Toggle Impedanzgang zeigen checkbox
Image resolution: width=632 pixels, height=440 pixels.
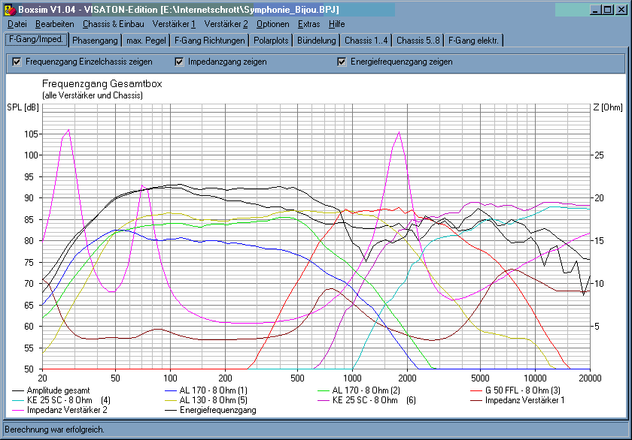point(179,62)
